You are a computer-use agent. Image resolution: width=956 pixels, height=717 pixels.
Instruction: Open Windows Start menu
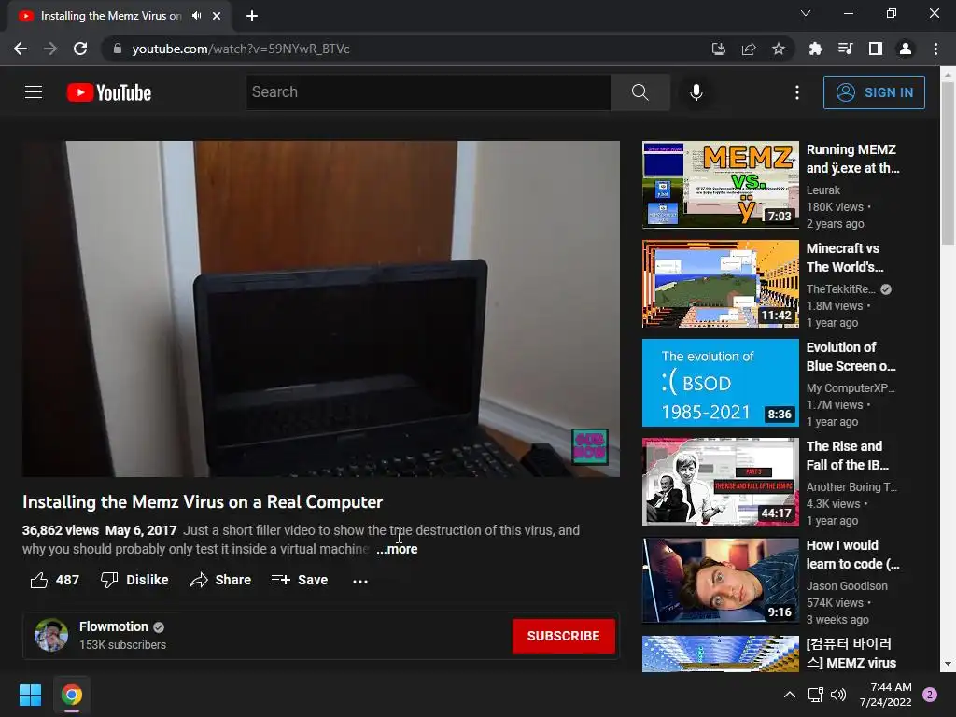tap(30, 695)
